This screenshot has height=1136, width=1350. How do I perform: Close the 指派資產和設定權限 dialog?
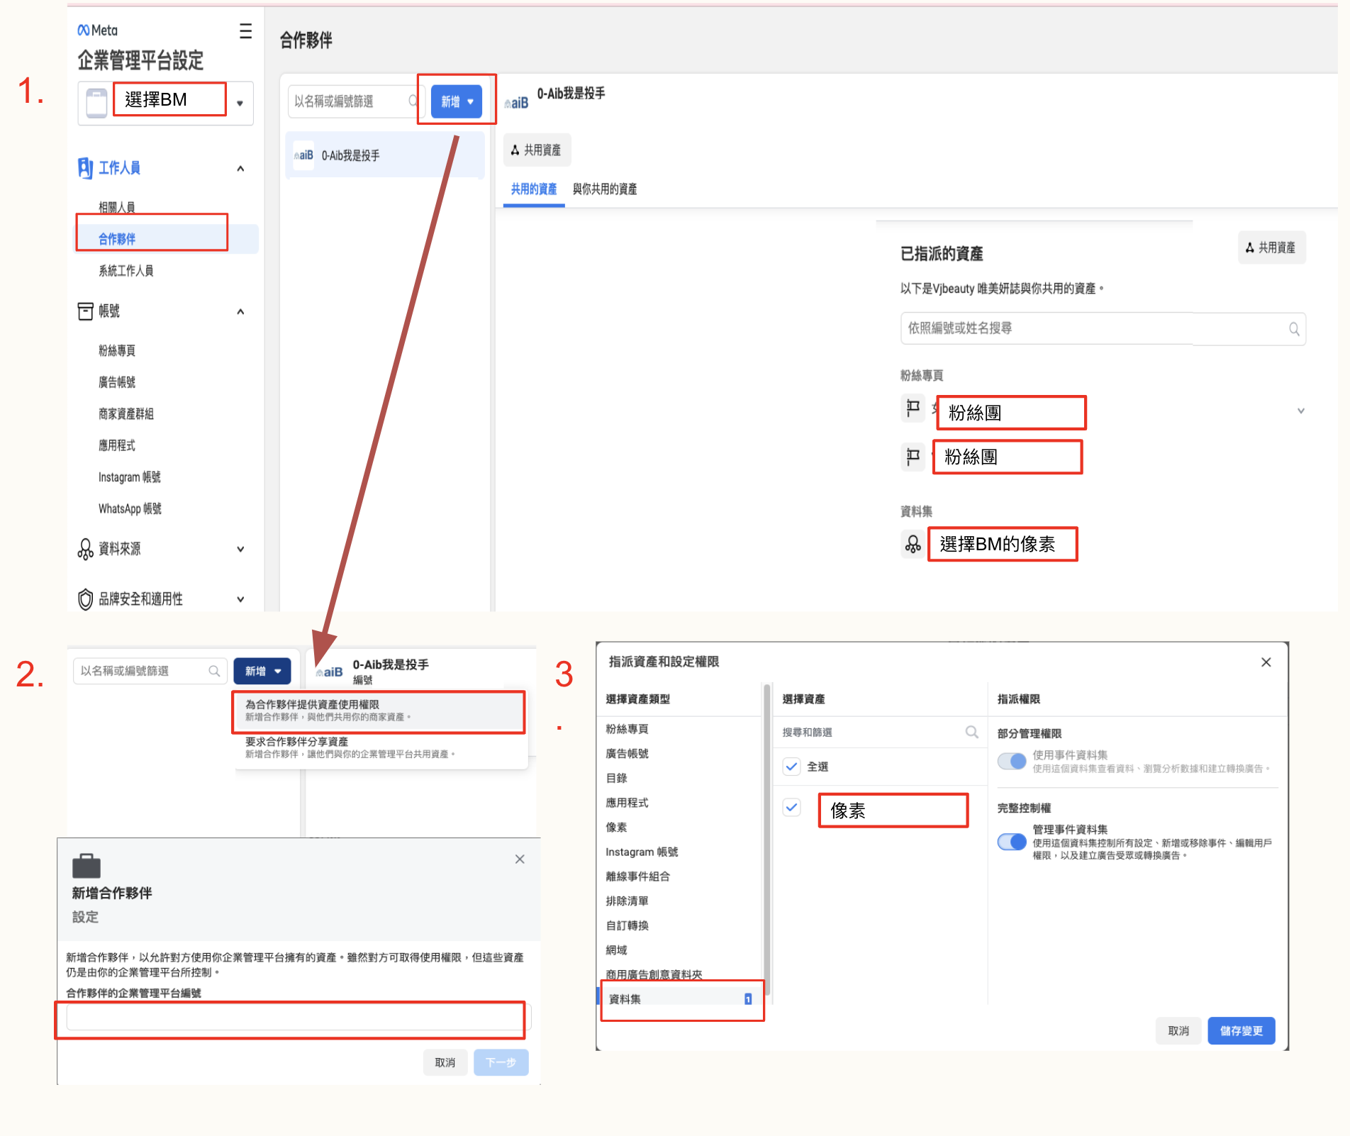(1266, 662)
